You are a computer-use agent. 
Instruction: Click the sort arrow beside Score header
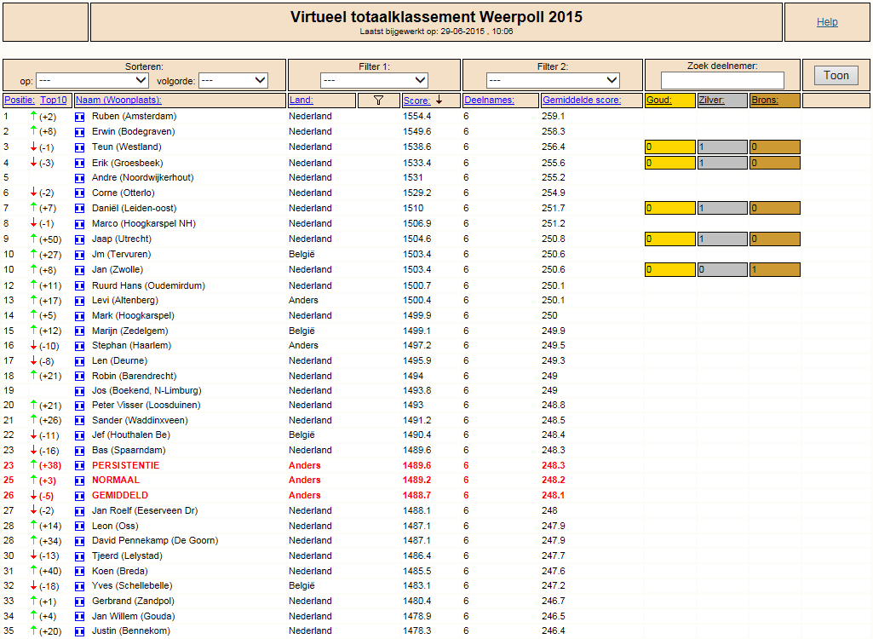point(439,100)
